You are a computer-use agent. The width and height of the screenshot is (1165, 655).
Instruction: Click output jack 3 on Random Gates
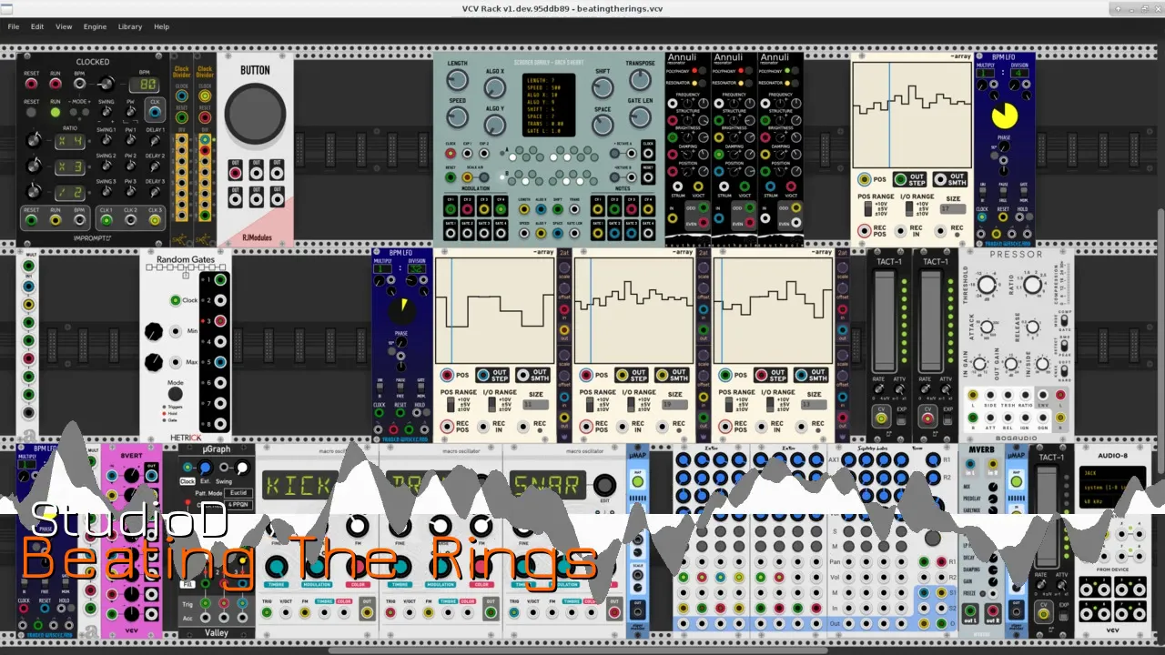(x=220, y=321)
